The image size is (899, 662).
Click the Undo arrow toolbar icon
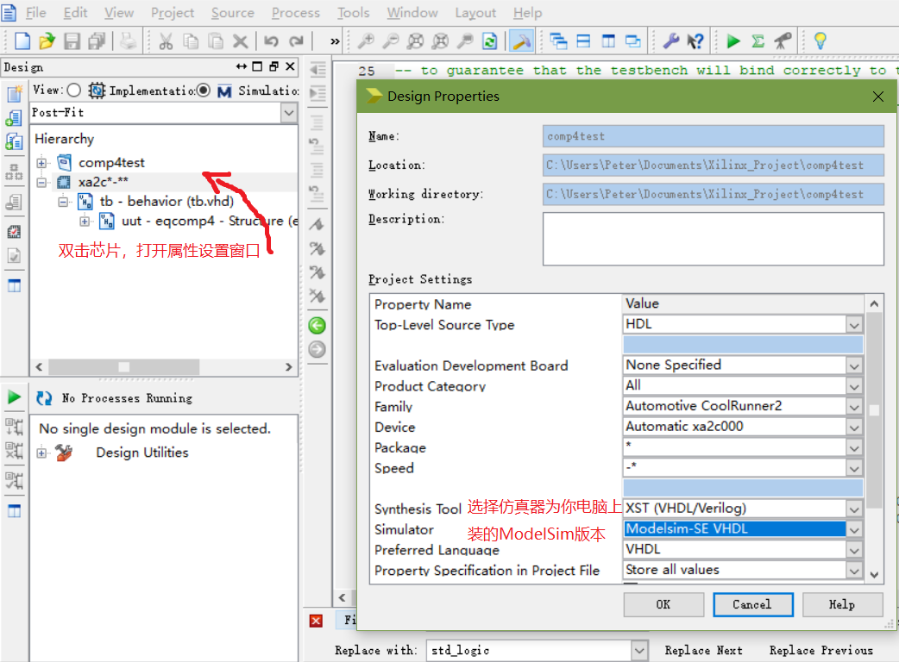[x=273, y=41]
